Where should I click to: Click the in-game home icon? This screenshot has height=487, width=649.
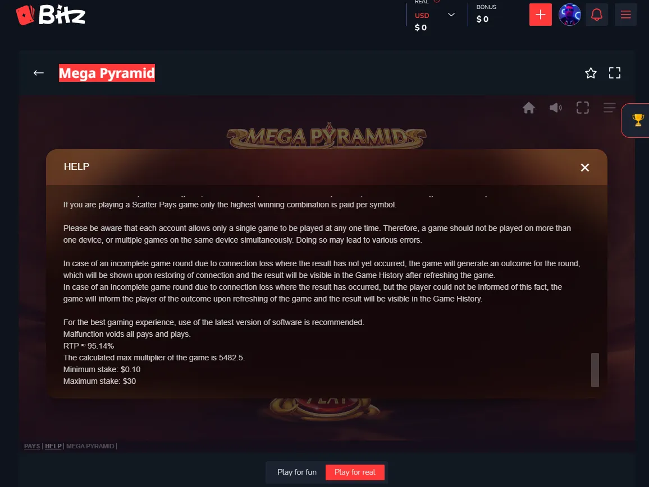point(528,108)
